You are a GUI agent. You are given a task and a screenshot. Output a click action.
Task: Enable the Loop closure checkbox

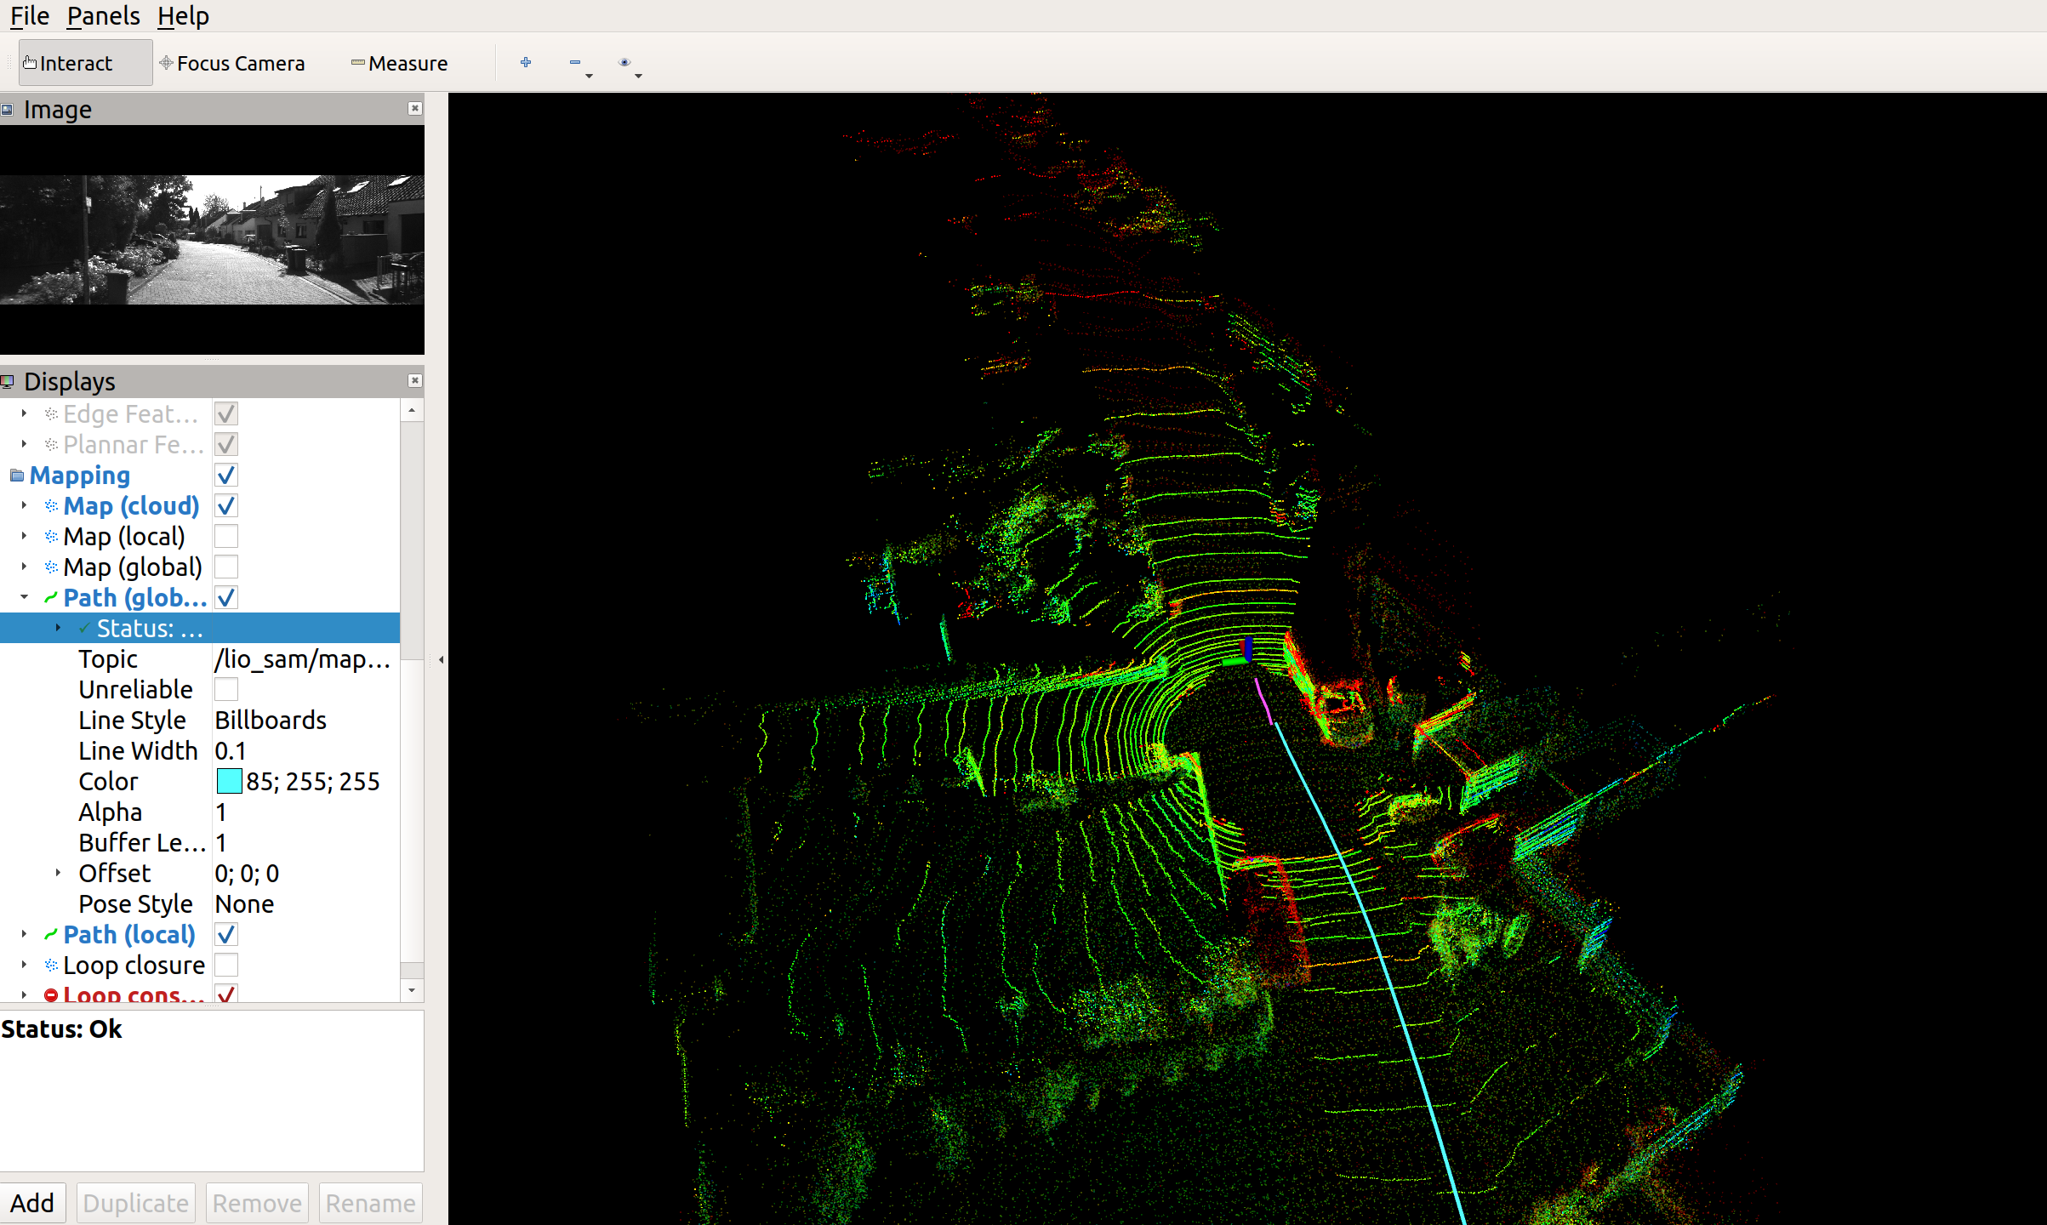click(x=226, y=966)
